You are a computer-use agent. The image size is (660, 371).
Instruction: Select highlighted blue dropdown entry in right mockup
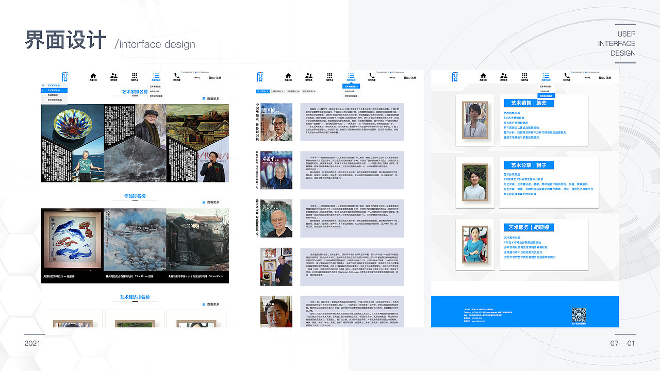tap(546, 96)
